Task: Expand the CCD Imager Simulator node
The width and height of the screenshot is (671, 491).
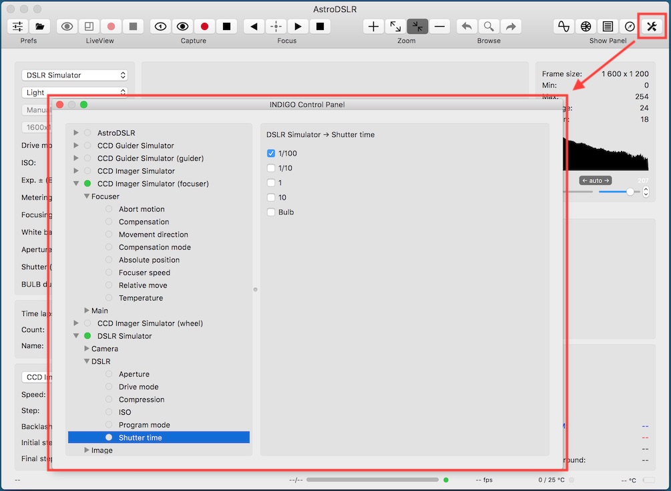Action: (x=75, y=171)
